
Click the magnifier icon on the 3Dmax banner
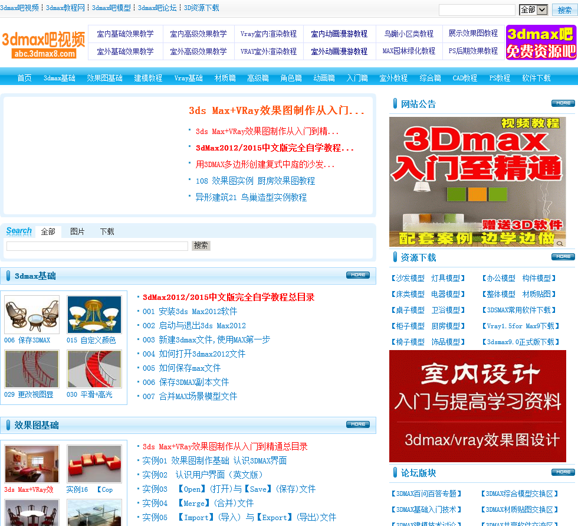point(560,243)
